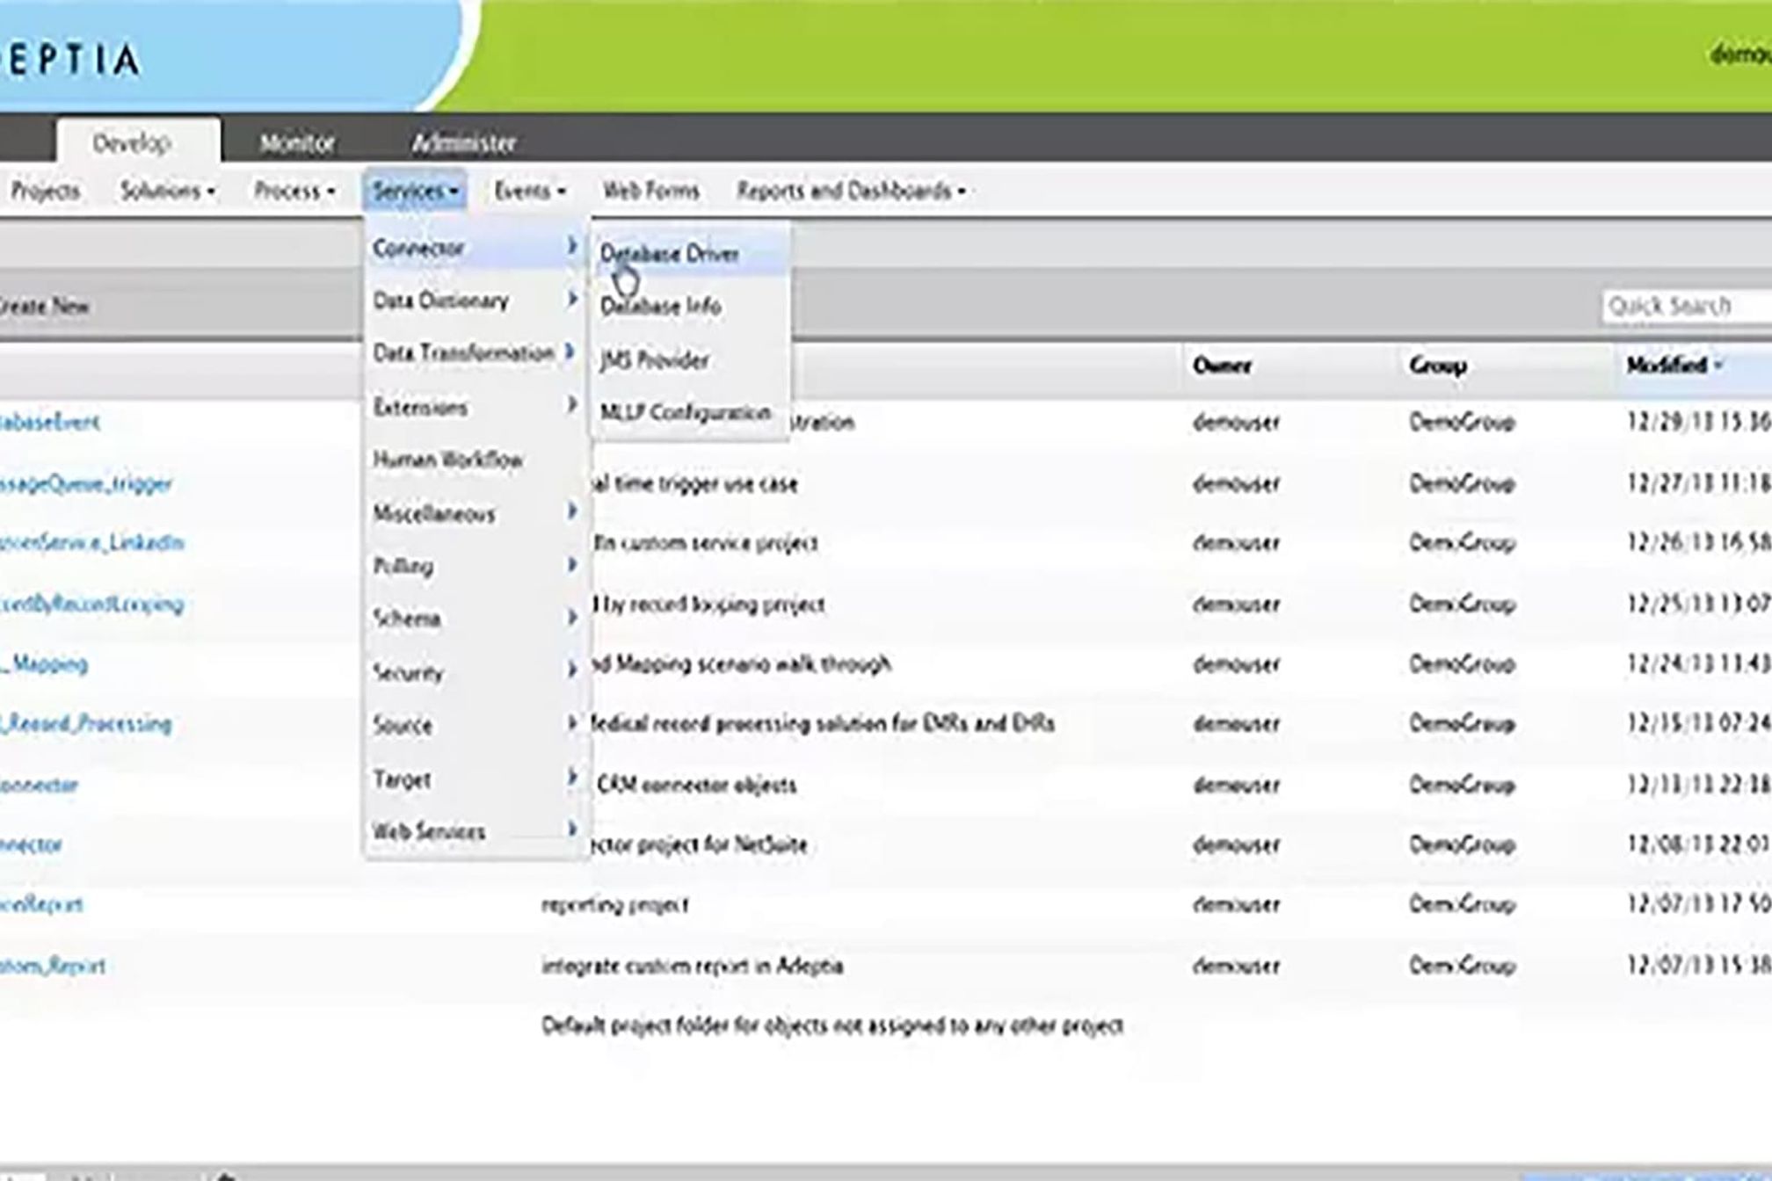The height and width of the screenshot is (1181, 1772).
Task: Select Human Workflow from the Services menu
Action: coord(447,460)
